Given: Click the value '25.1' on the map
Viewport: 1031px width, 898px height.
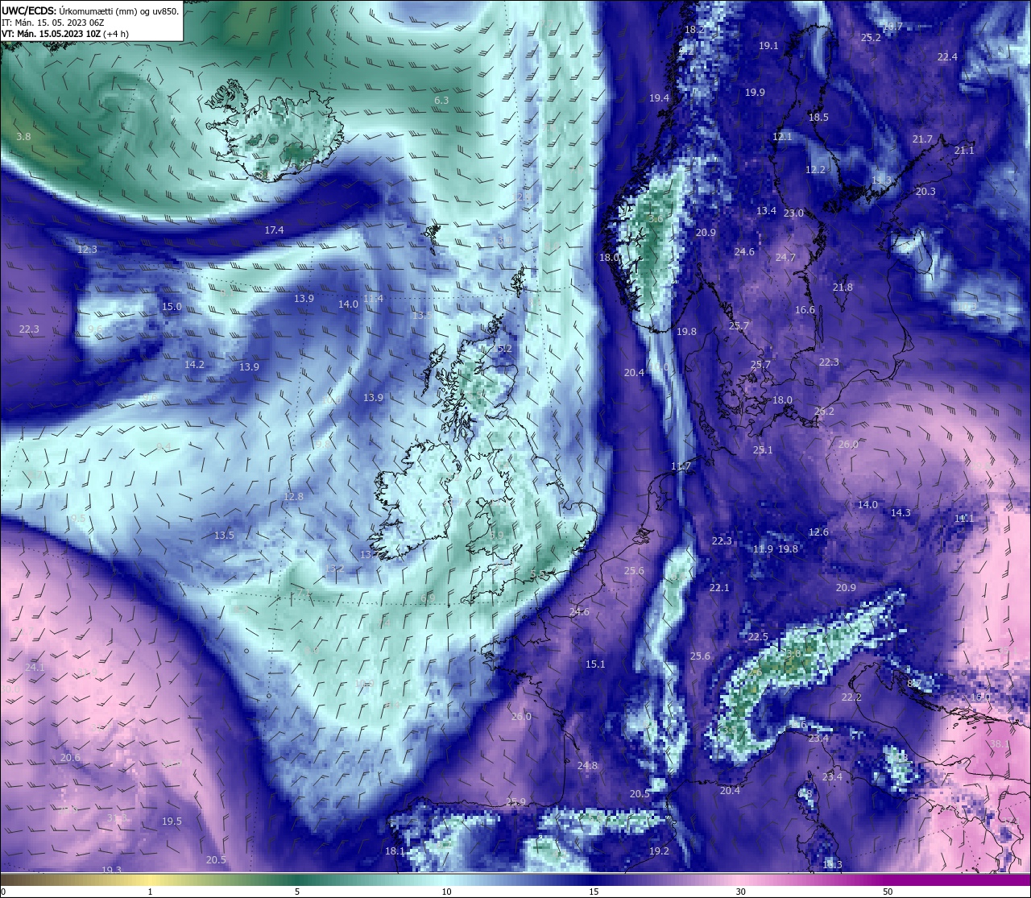Looking at the screenshot, I should coord(762,450).
